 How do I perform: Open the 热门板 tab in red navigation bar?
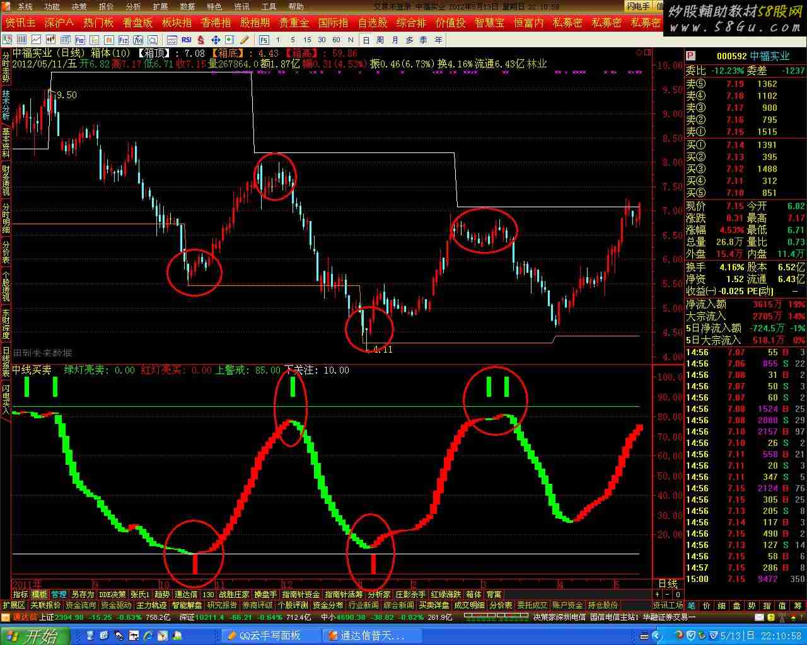tap(98, 23)
